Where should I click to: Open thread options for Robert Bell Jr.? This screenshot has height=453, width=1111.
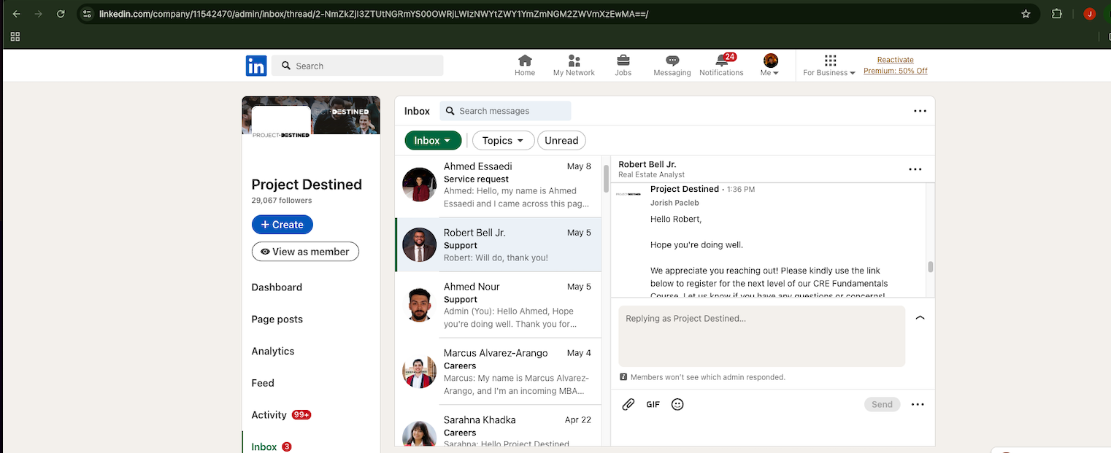[915, 169]
